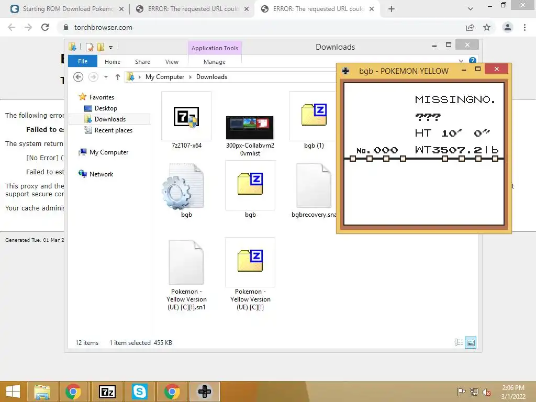Viewport: 536px width, 402px height.
Task: Click the Application Tools contextual tab header
Action: pos(215,48)
